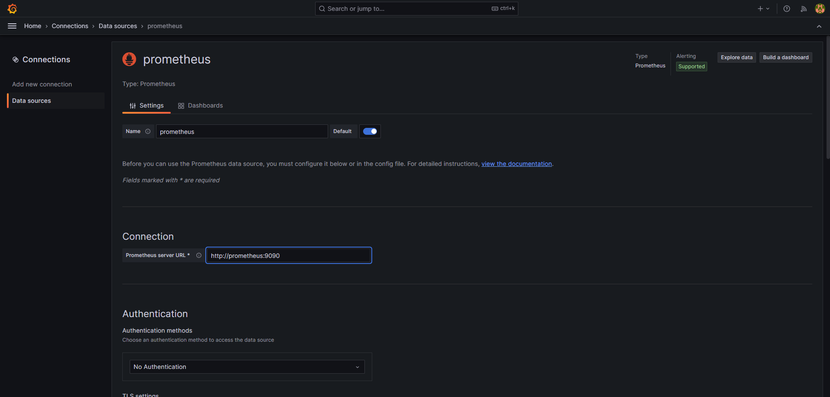
Task: Click the info icon next to Name
Action: tap(148, 131)
